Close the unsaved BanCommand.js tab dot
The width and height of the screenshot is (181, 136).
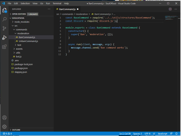pos(78,9)
